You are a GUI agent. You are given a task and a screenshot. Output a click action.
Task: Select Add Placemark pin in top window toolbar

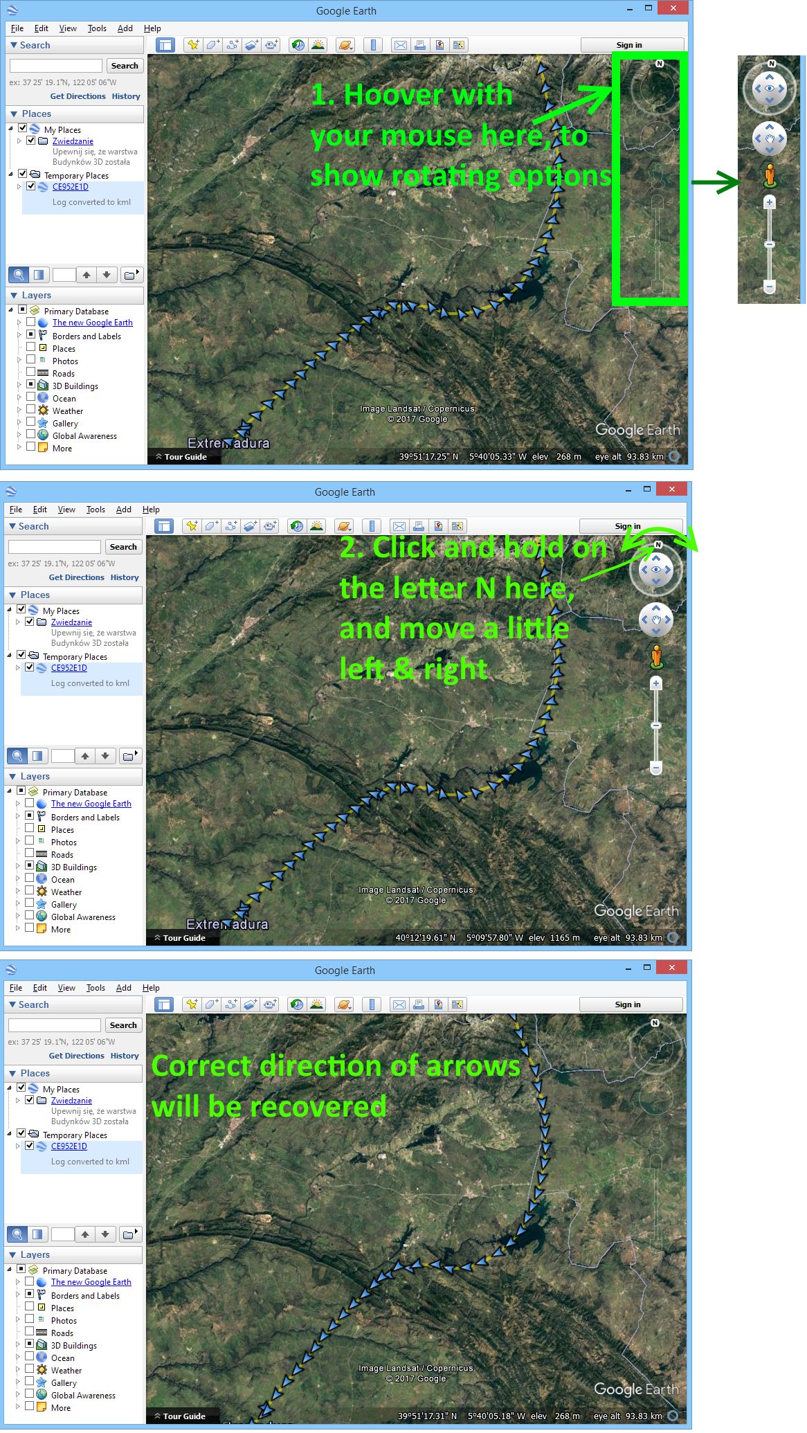[x=193, y=45]
